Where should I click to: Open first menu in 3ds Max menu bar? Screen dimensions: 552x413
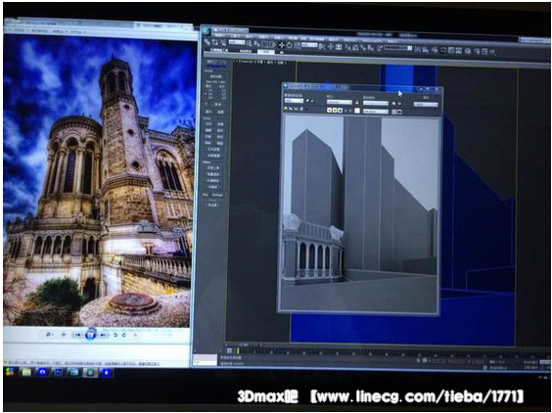point(220,35)
